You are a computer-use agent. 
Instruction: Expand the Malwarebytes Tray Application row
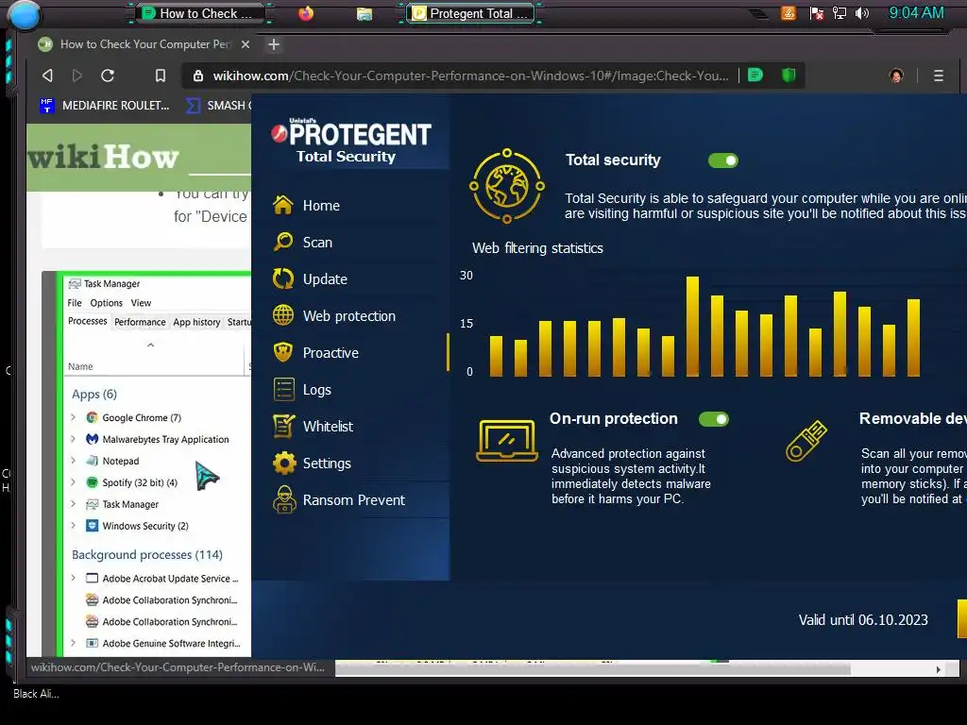coord(74,439)
